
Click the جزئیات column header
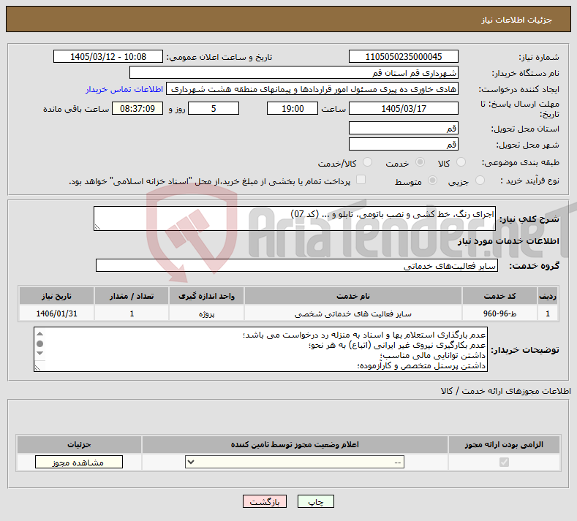tap(79, 444)
